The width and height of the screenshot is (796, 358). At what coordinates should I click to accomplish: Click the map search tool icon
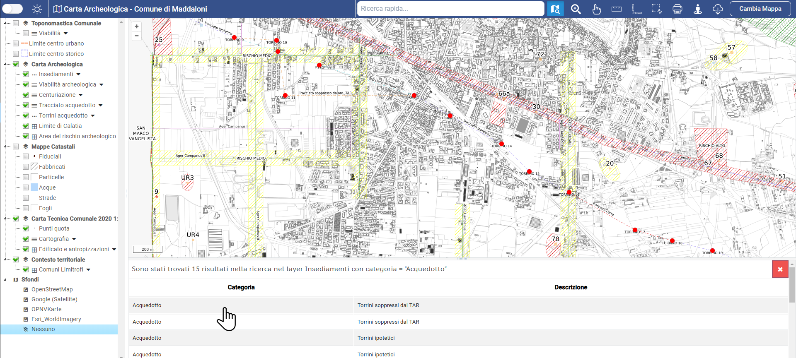pyautogui.click(x=555, y=9)
